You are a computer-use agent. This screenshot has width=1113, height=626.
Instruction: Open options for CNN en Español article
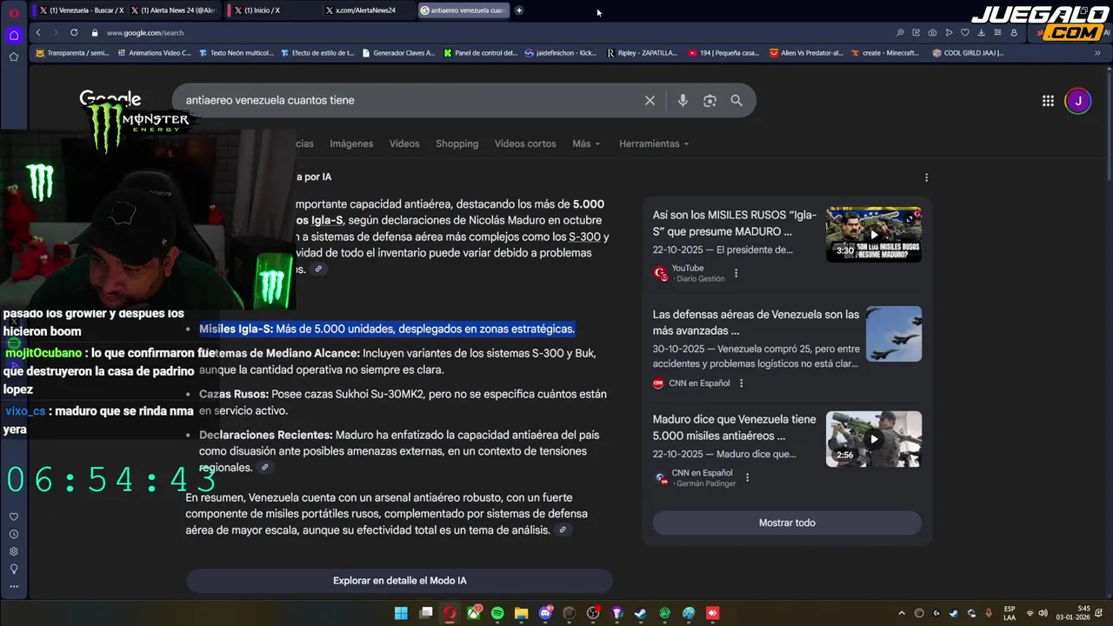click(x=741, y=383)
